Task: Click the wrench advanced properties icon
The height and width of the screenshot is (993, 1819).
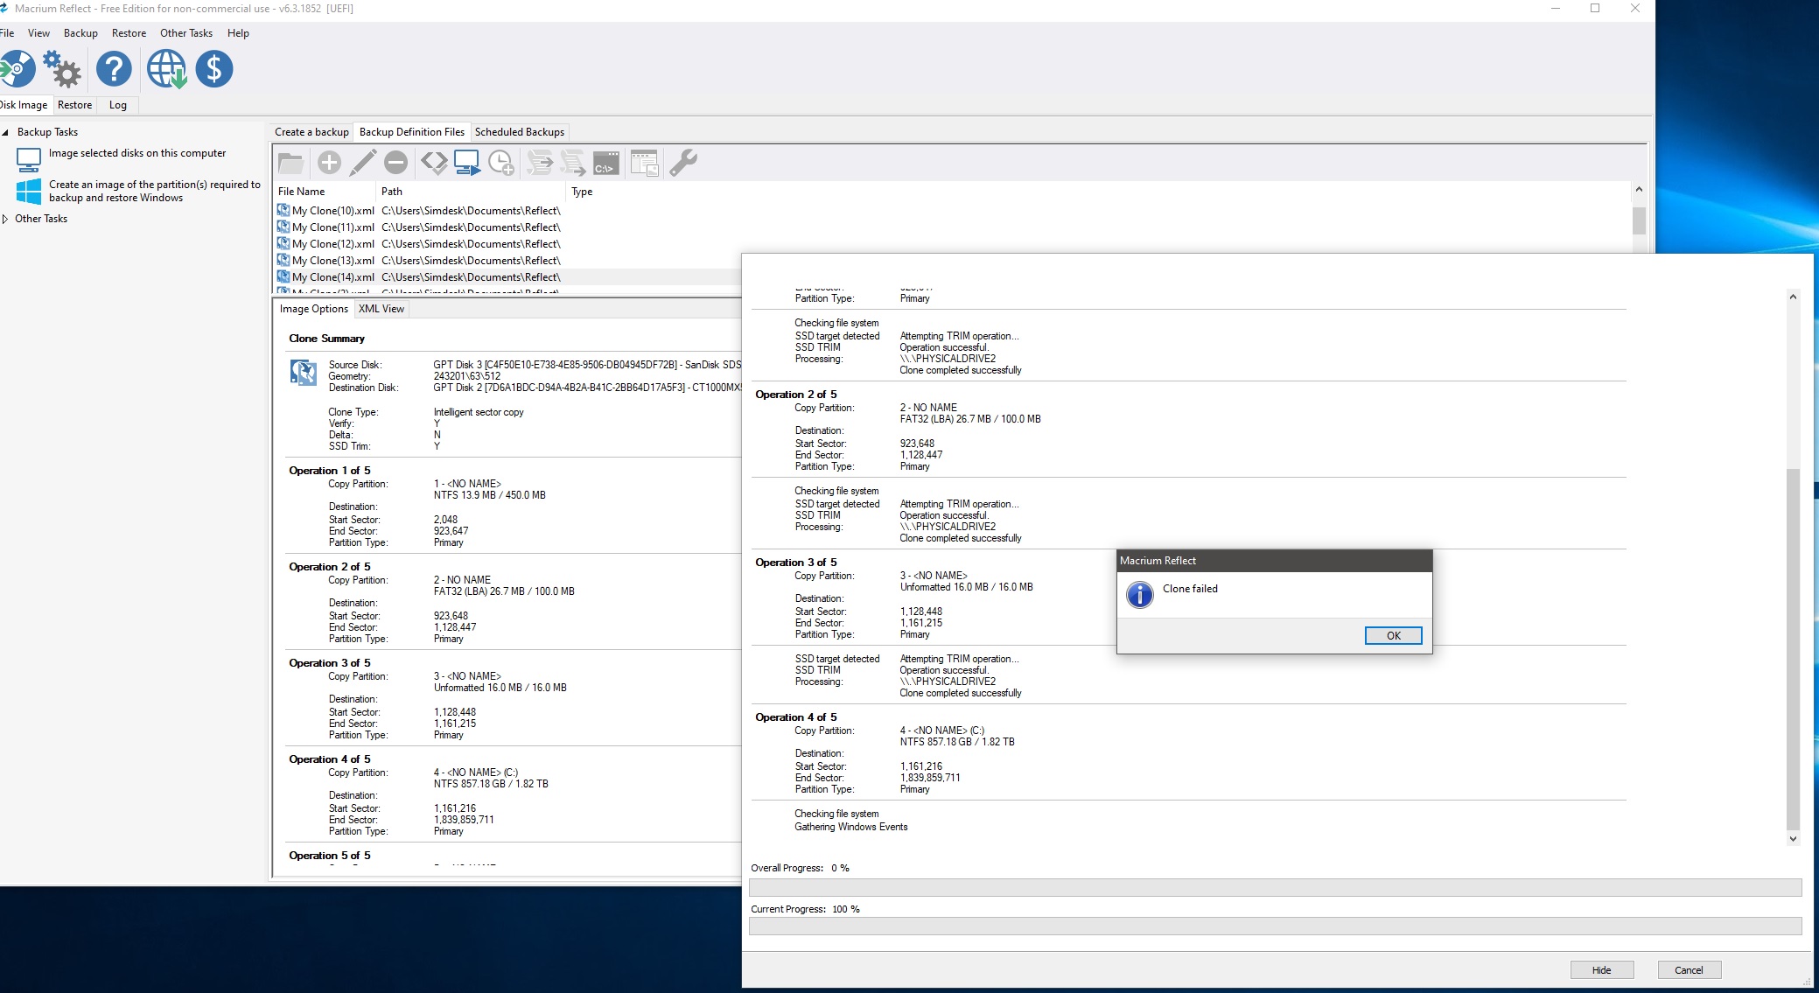Action: pyautogui.click(x=683, y=163)
